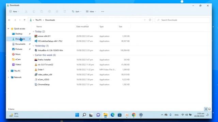Click the microphone tray icon
The width and height of the screenshot is (218, 122).
(170, 115)
